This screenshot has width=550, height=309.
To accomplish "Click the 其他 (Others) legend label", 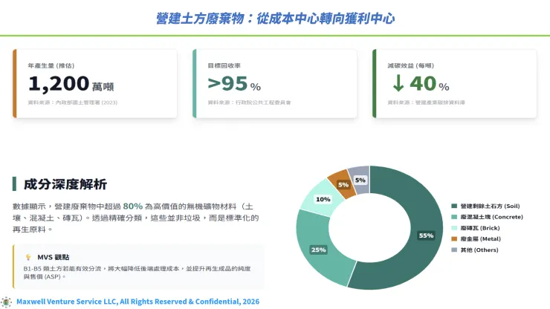I will coord(479,250).
